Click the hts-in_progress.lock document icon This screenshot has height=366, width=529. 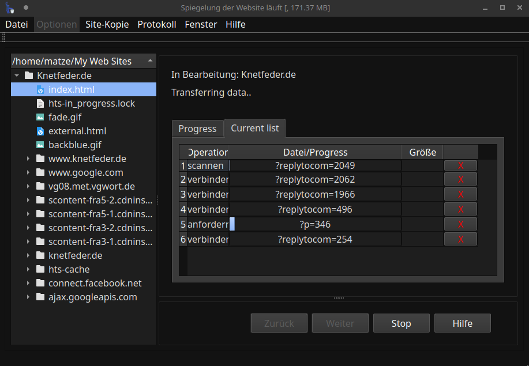pos(40,104)
